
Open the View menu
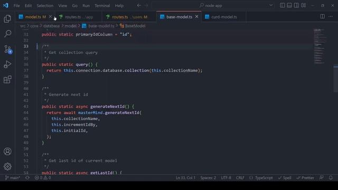(62, 6)
